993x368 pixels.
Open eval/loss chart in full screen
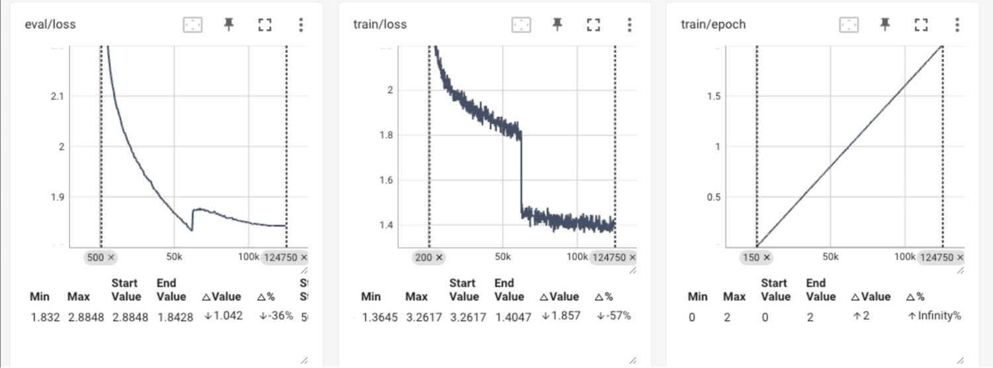[265, 25]
